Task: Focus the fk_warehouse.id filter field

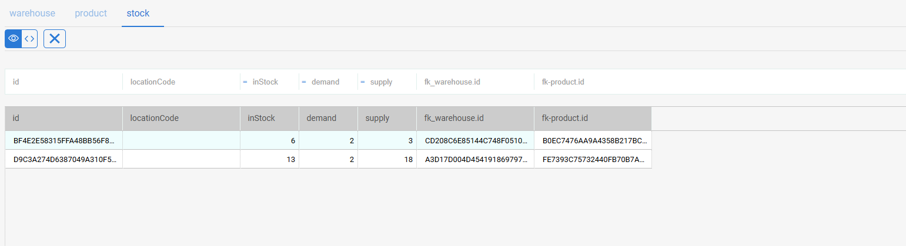Action: click(x=476, y=82)
